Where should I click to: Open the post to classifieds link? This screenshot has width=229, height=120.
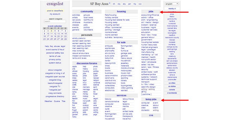[x=55, y=11]
